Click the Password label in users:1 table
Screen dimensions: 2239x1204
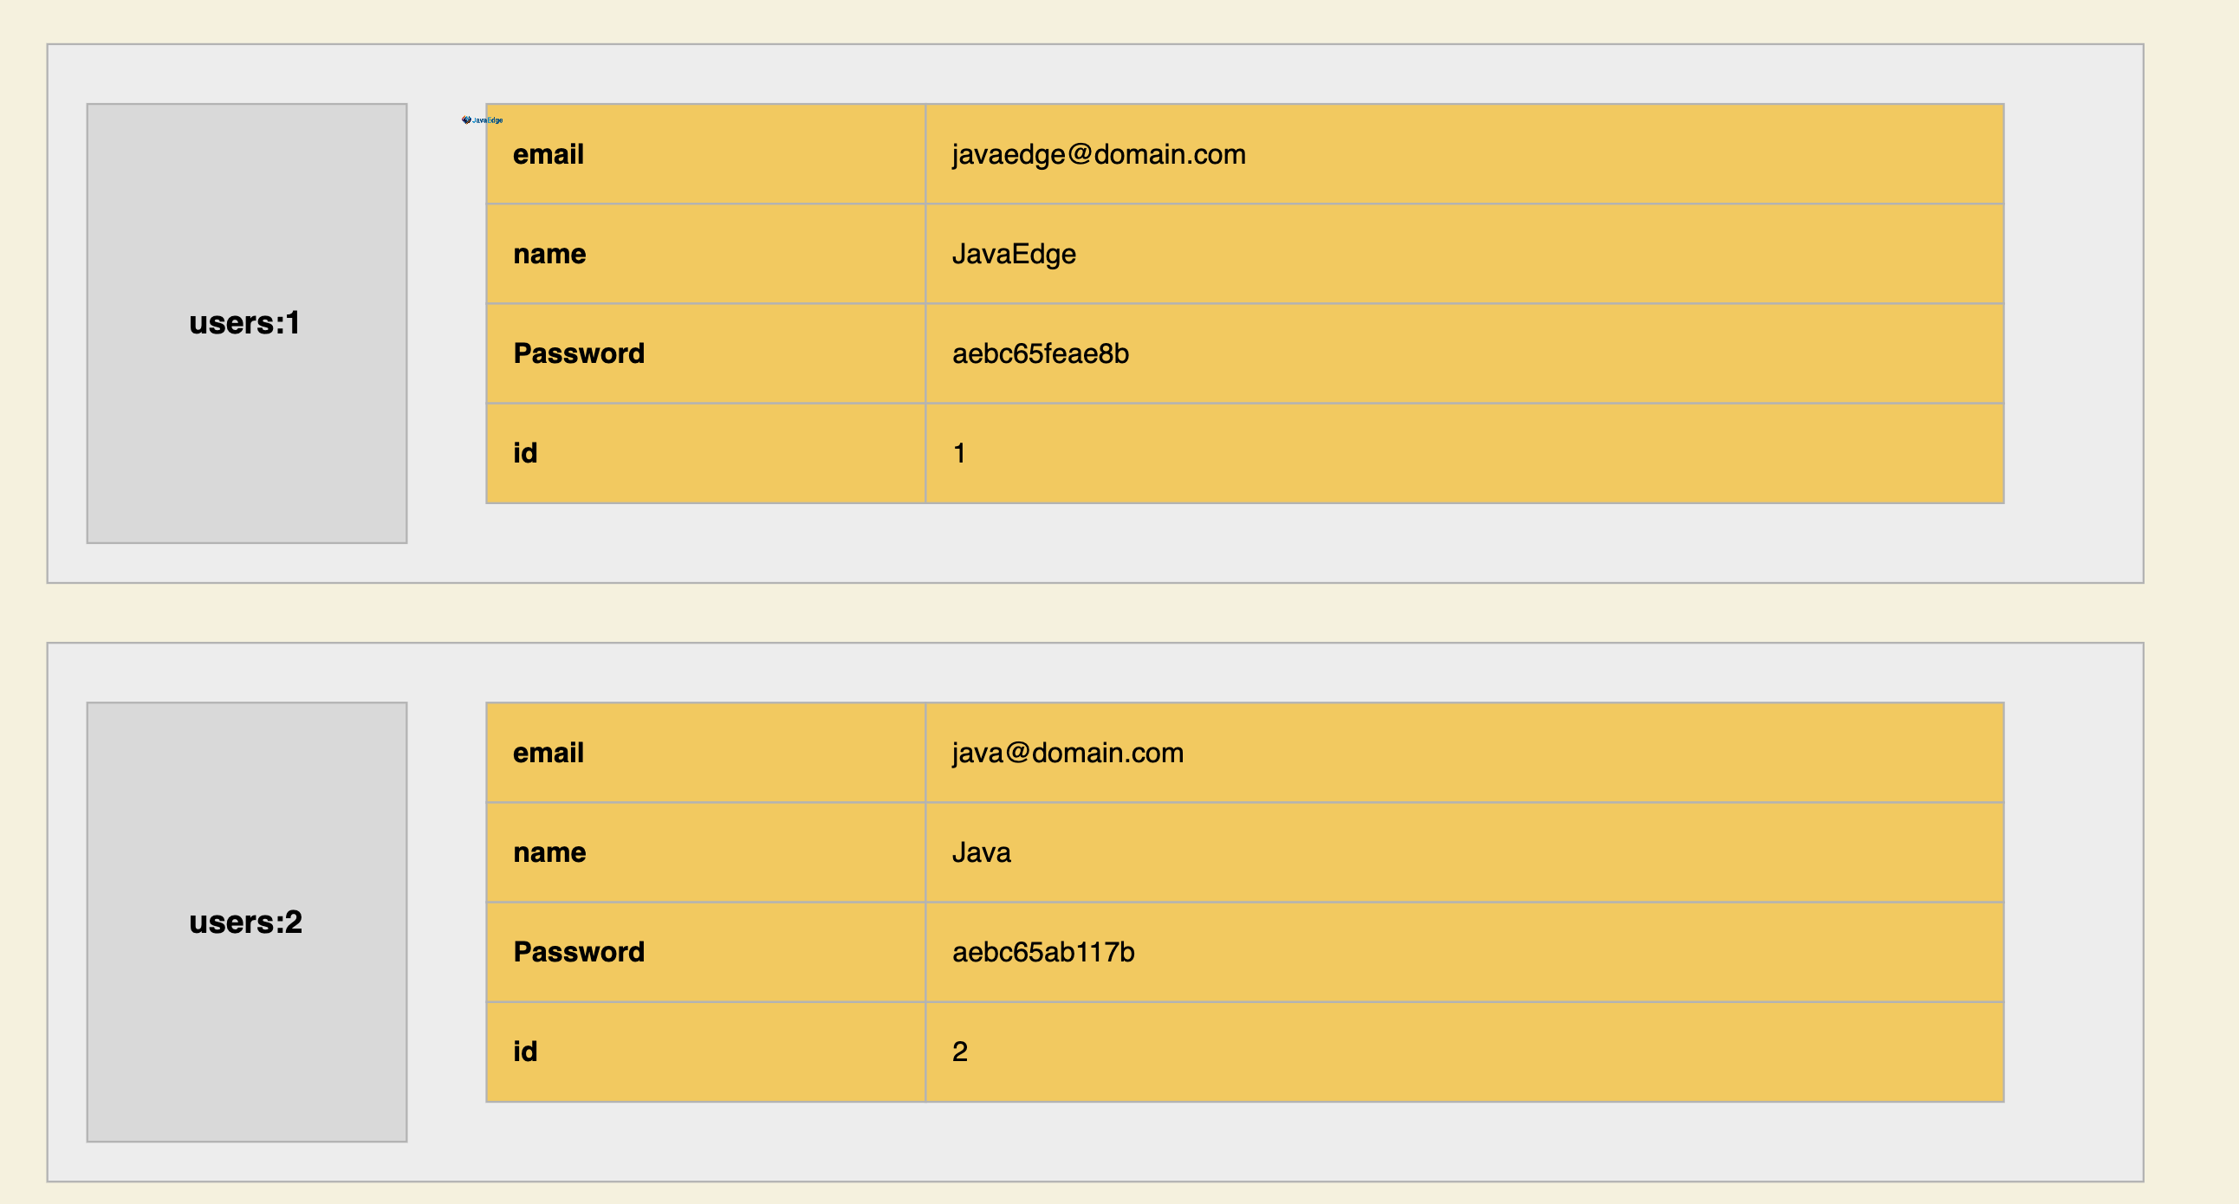tap(579, 353)
